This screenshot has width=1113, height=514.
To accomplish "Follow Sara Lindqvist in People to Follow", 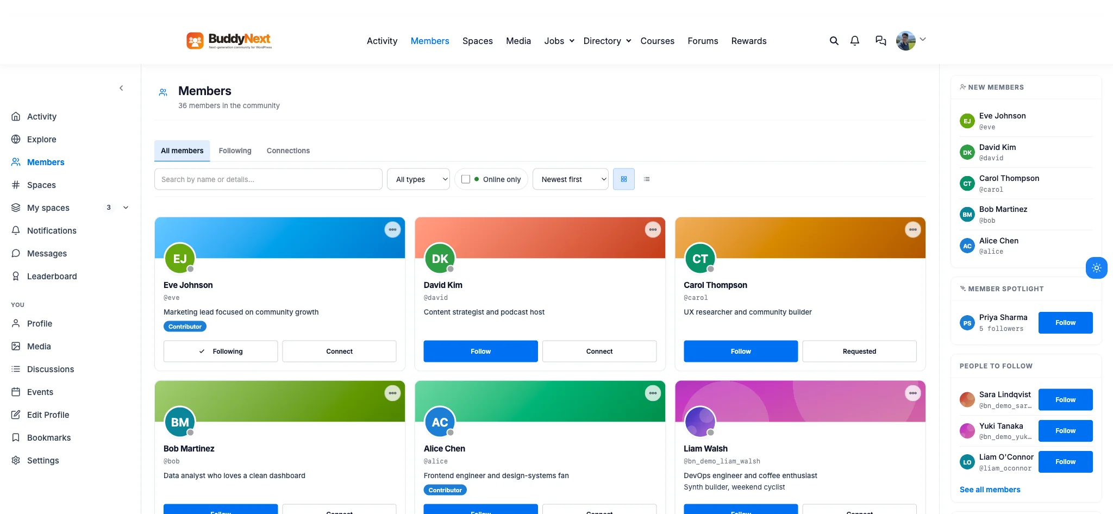I will [x=1065, y=400].
